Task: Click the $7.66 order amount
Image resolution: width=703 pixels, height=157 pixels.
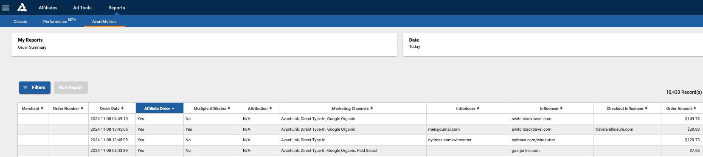Action: tap(695, 151)
